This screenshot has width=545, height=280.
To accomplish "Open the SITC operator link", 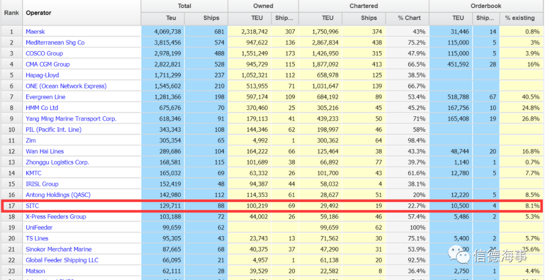I will 32,206.
